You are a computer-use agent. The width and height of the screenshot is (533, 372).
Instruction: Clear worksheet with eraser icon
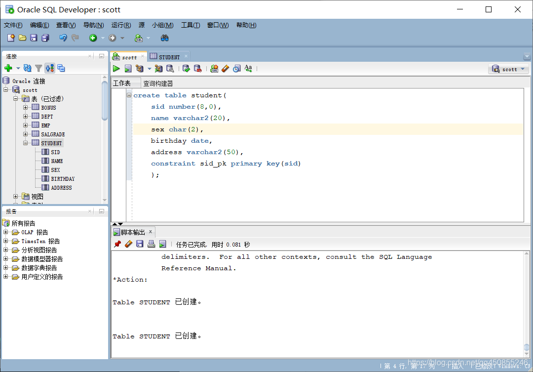click(x=226, y=69)
